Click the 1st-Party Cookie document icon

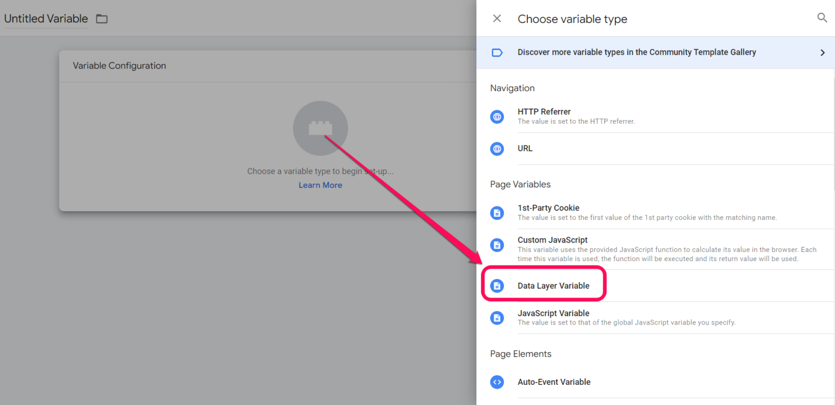pyautogui.click(x=497, y=213)
